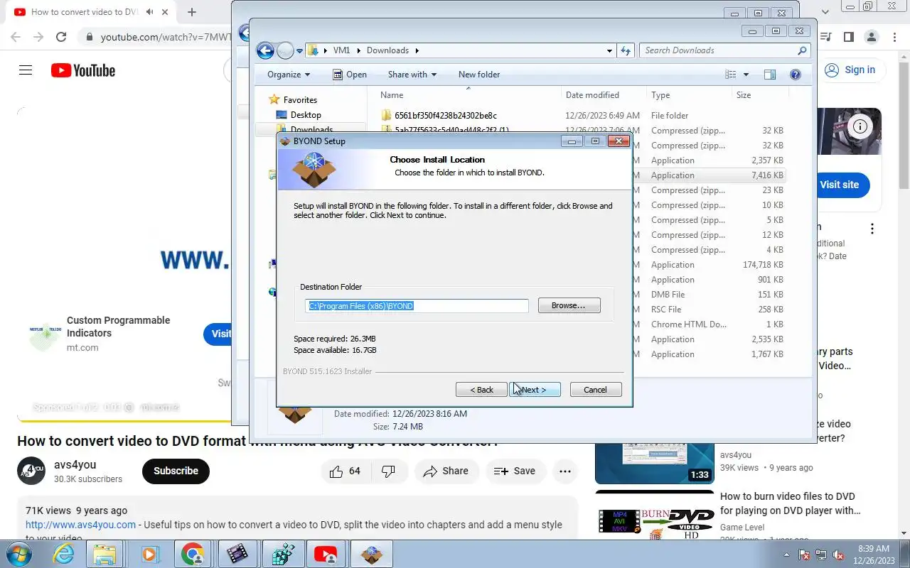910x568 pixels.
Task: Click Downloads in the address breadcrumb
Action: [x=387, y=50]
